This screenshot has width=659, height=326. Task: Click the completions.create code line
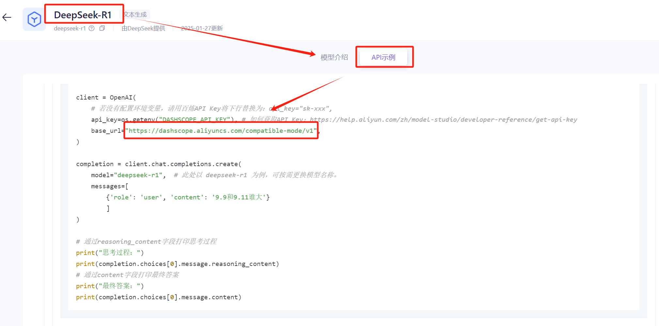(159, 164)
